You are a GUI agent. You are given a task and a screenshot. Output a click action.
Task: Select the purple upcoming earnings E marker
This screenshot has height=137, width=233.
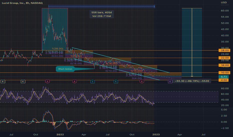click(170, 81)
